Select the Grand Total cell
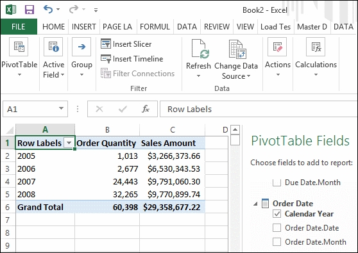Image resolution: width=358 pixels, height=253 pixels. tap(45, 207)
